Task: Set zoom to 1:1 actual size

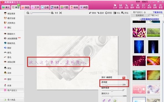Action: point(56,13)
